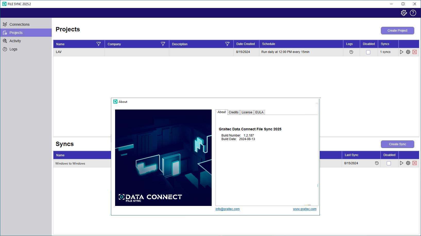Click the Syncs column header
The width and height of the screenshot is (421, 236).
pyautogui.click(x=388, y=44)
